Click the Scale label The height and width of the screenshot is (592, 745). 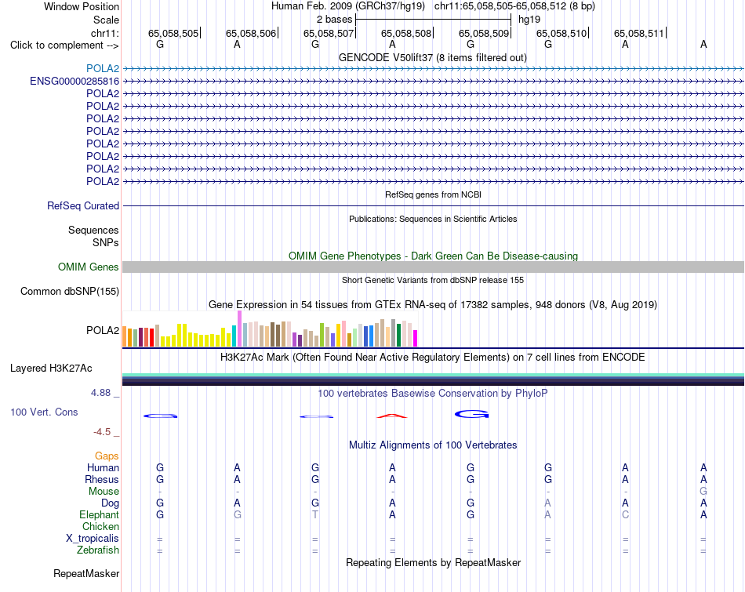(x=107, y=20)
